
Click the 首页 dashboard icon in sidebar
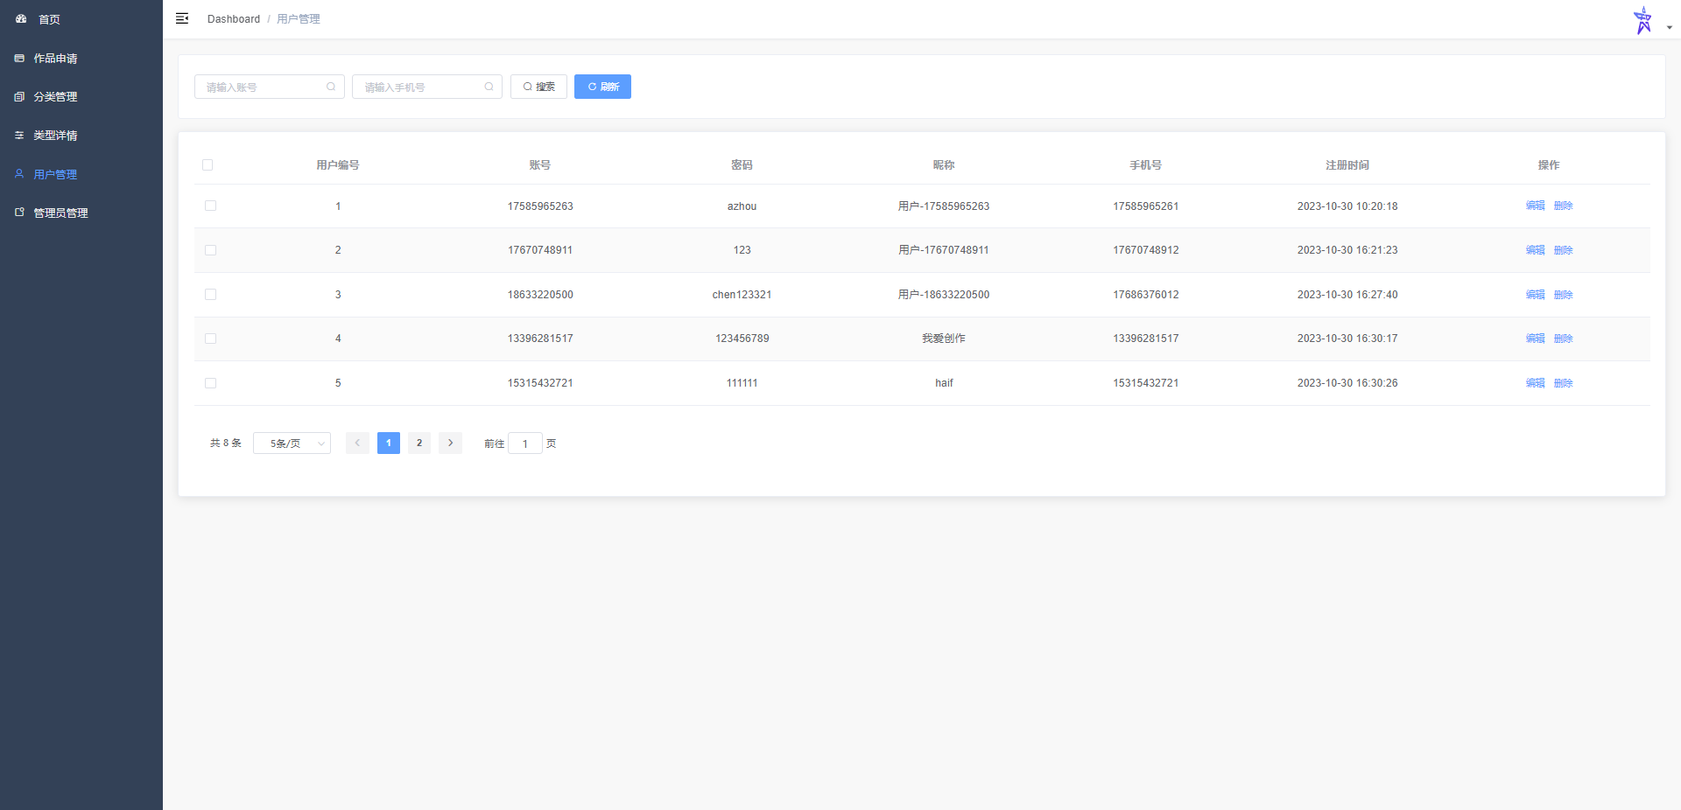21,18
